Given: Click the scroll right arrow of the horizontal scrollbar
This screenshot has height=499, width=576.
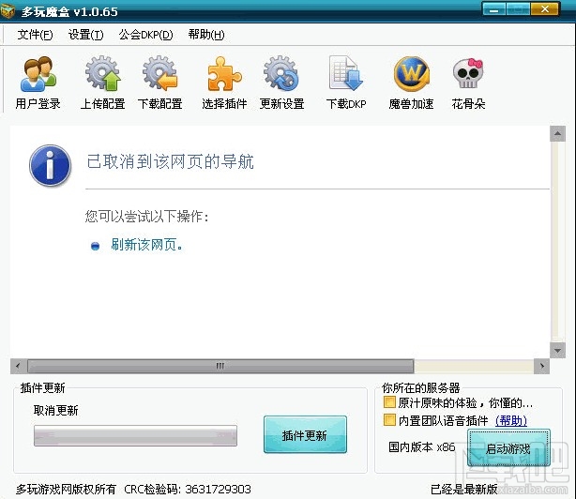Looking at the screenshot, I should click(542, 366).
